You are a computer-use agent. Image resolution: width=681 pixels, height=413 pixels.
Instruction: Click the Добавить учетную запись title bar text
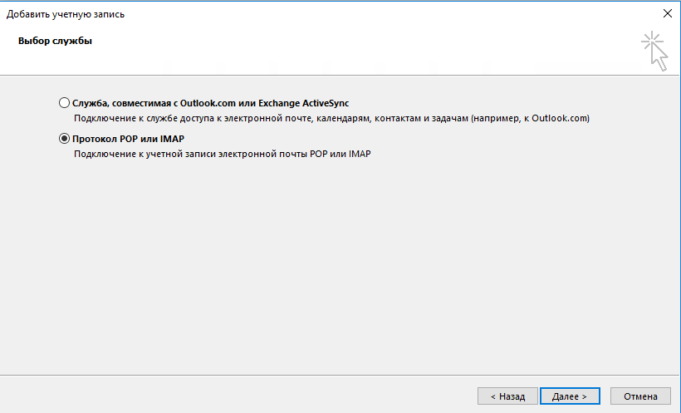click(x=71, y=14)
